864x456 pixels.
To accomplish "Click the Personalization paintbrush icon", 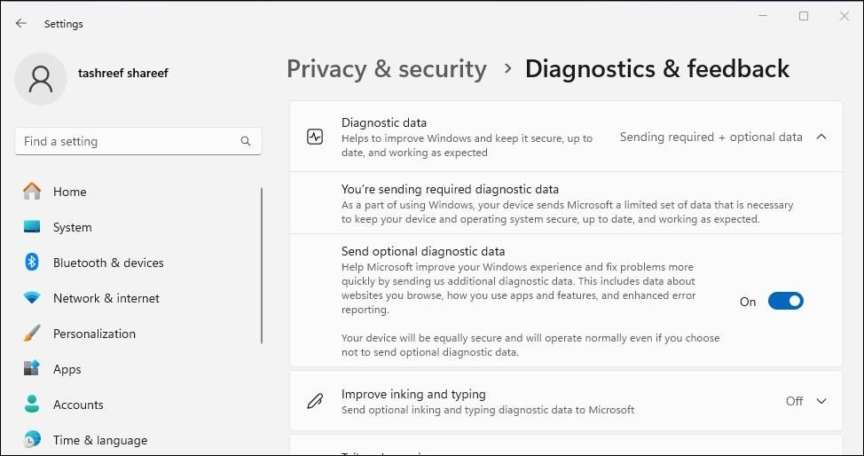I will pos(32,334).
